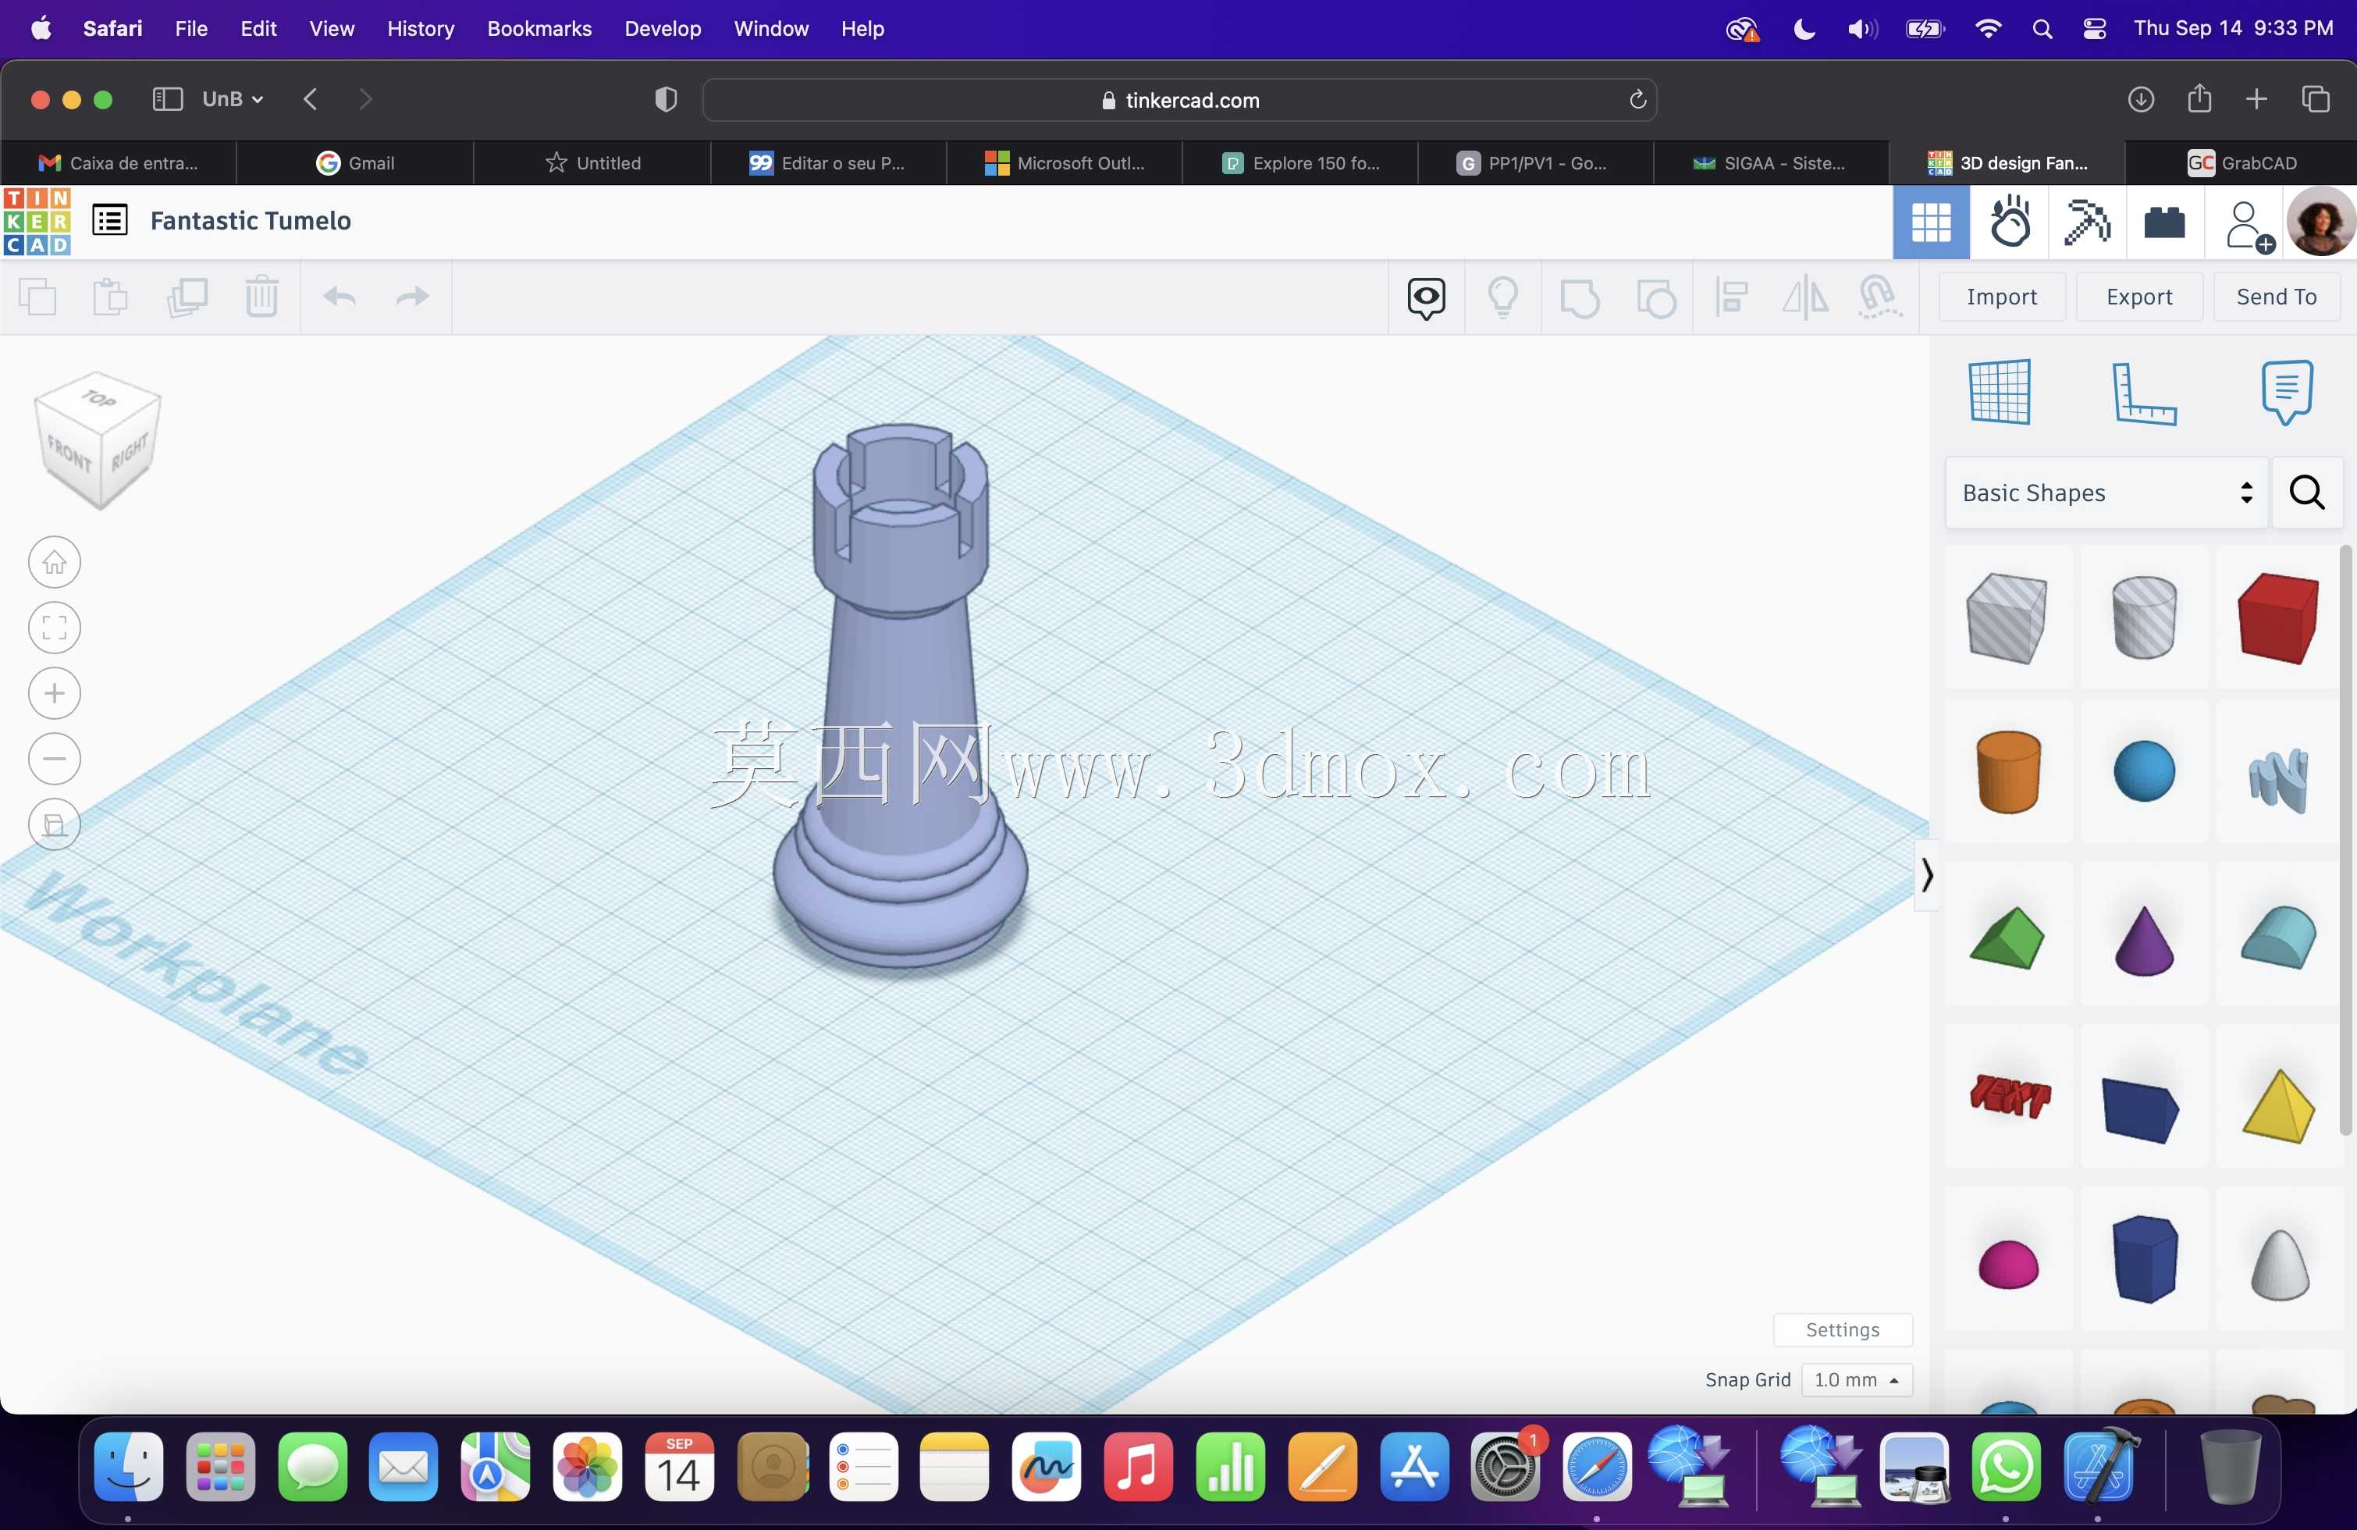Open the Blocks pickaxe icon
The image size is (2357, 1530).
2087,222
